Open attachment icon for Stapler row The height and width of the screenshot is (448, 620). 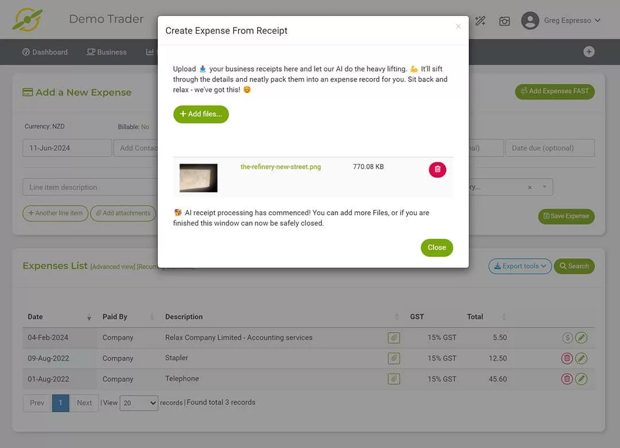(394, 359)
